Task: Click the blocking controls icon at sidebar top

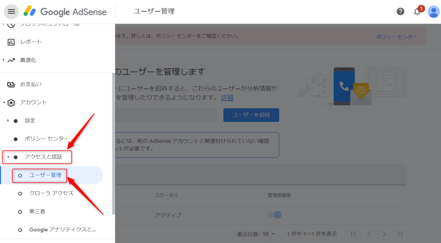Action: click(11, 25)
